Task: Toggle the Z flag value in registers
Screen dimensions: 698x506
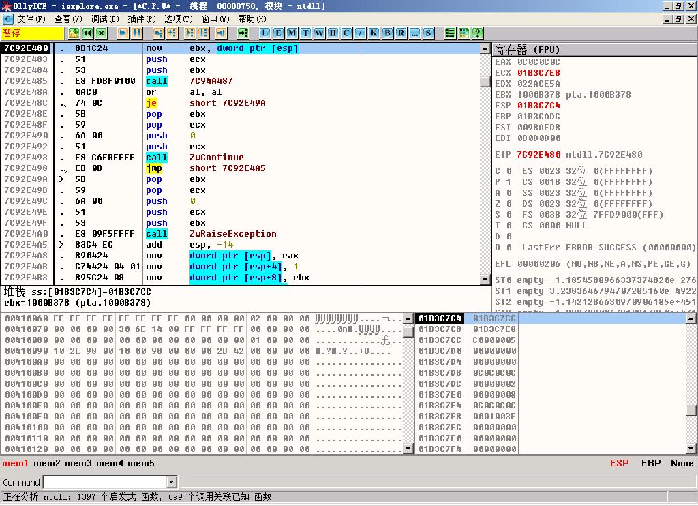Action: (x=509, y=204)
